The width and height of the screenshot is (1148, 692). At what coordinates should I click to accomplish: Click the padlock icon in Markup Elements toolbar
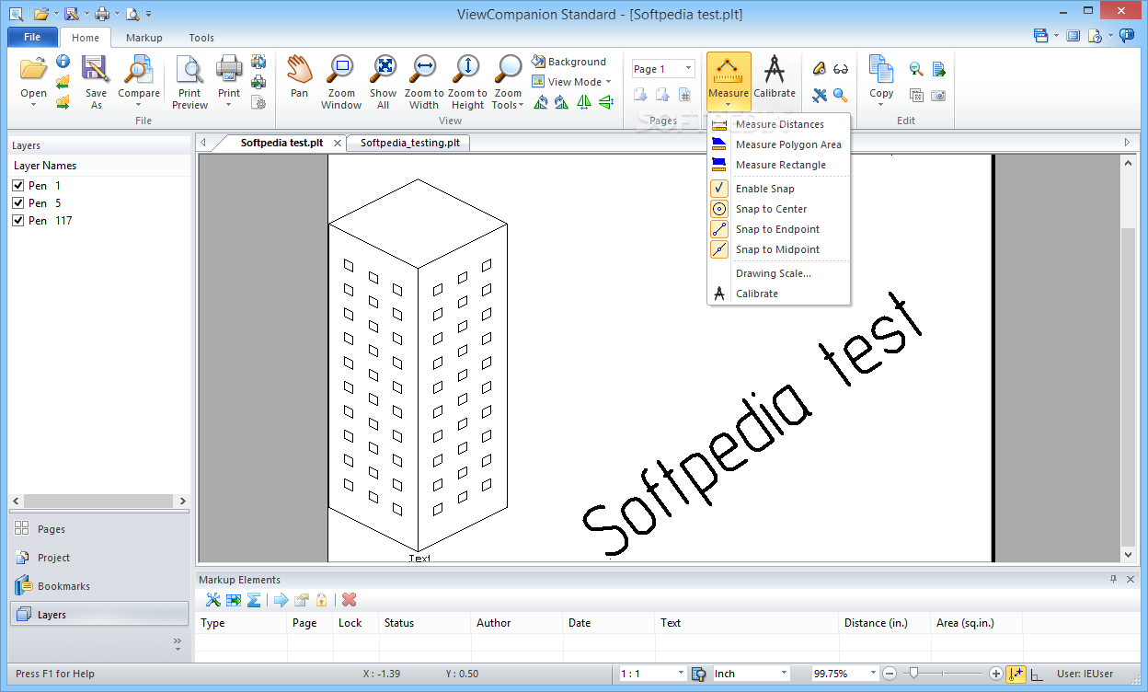pos(321,600)
